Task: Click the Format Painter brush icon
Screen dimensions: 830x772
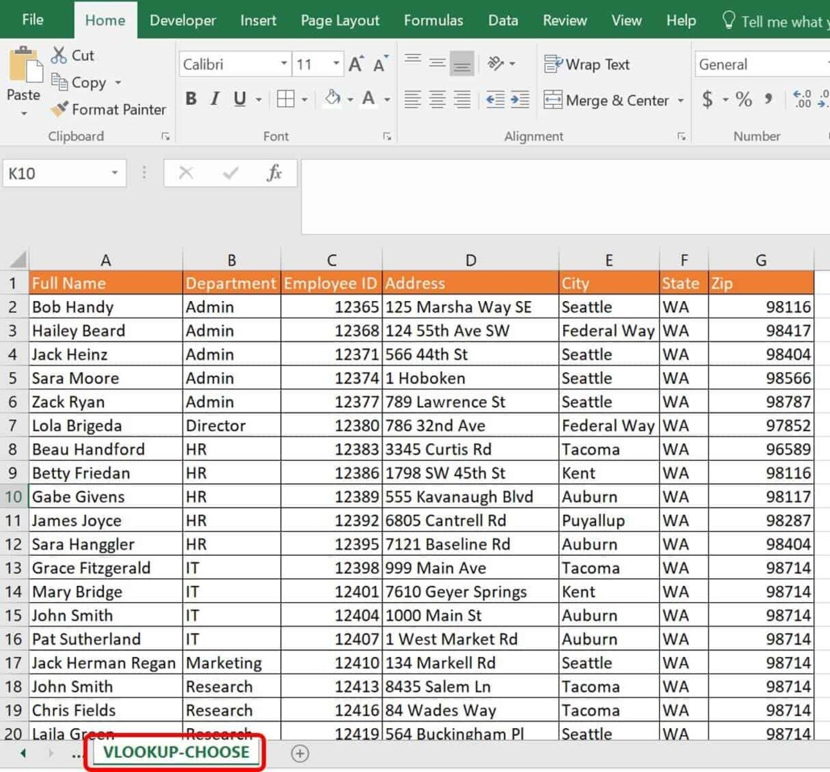Action: tap(59, 109)
